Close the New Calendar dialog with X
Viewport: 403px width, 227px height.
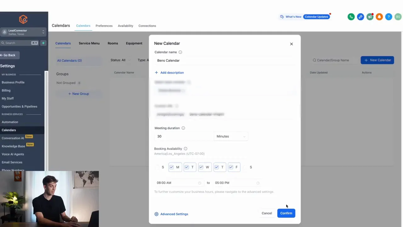(292, 44)
